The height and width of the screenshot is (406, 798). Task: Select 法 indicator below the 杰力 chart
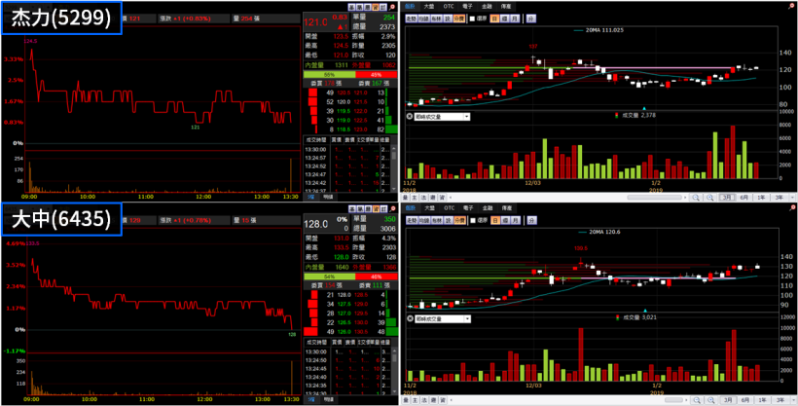[x=423, y=197]
